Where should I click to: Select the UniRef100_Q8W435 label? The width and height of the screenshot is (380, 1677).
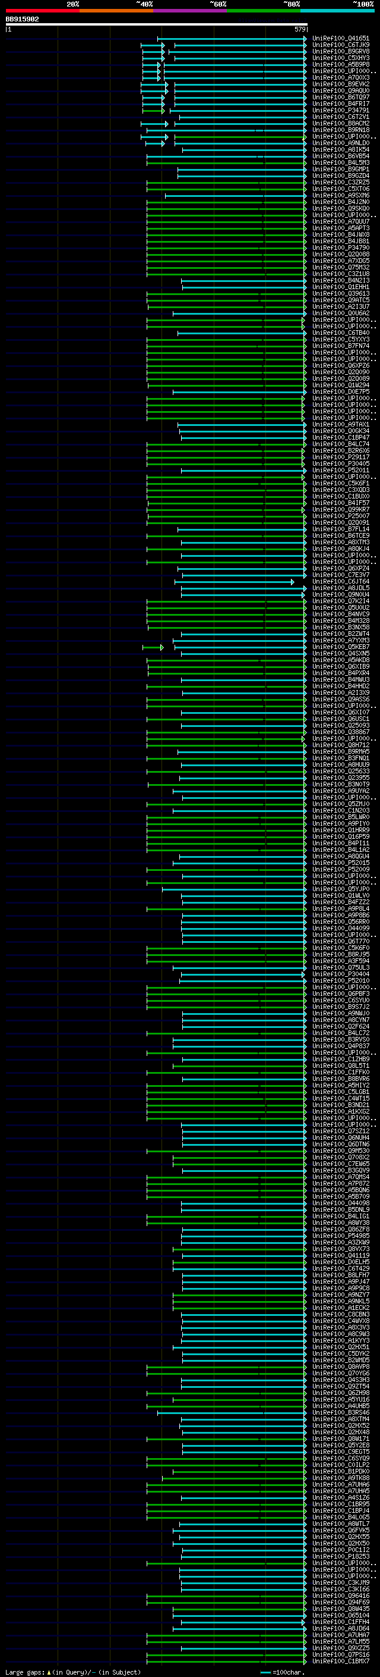[340, 1609]
